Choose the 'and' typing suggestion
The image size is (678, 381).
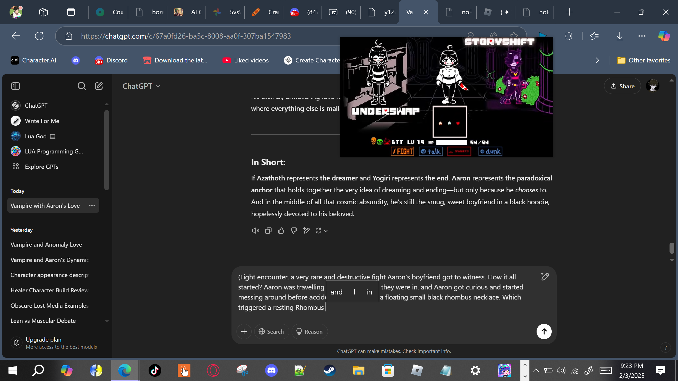point(336,292)
